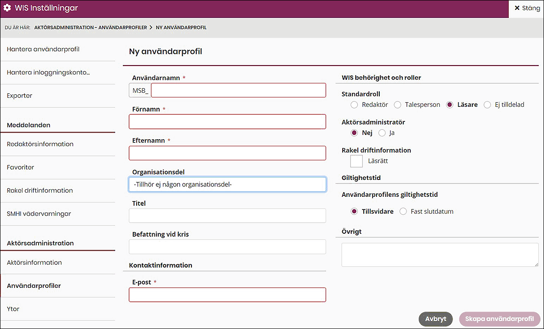Open Hantera användarprofil in the sidebar
Screen dimensions: 544x329
click(x=42, y=48)
